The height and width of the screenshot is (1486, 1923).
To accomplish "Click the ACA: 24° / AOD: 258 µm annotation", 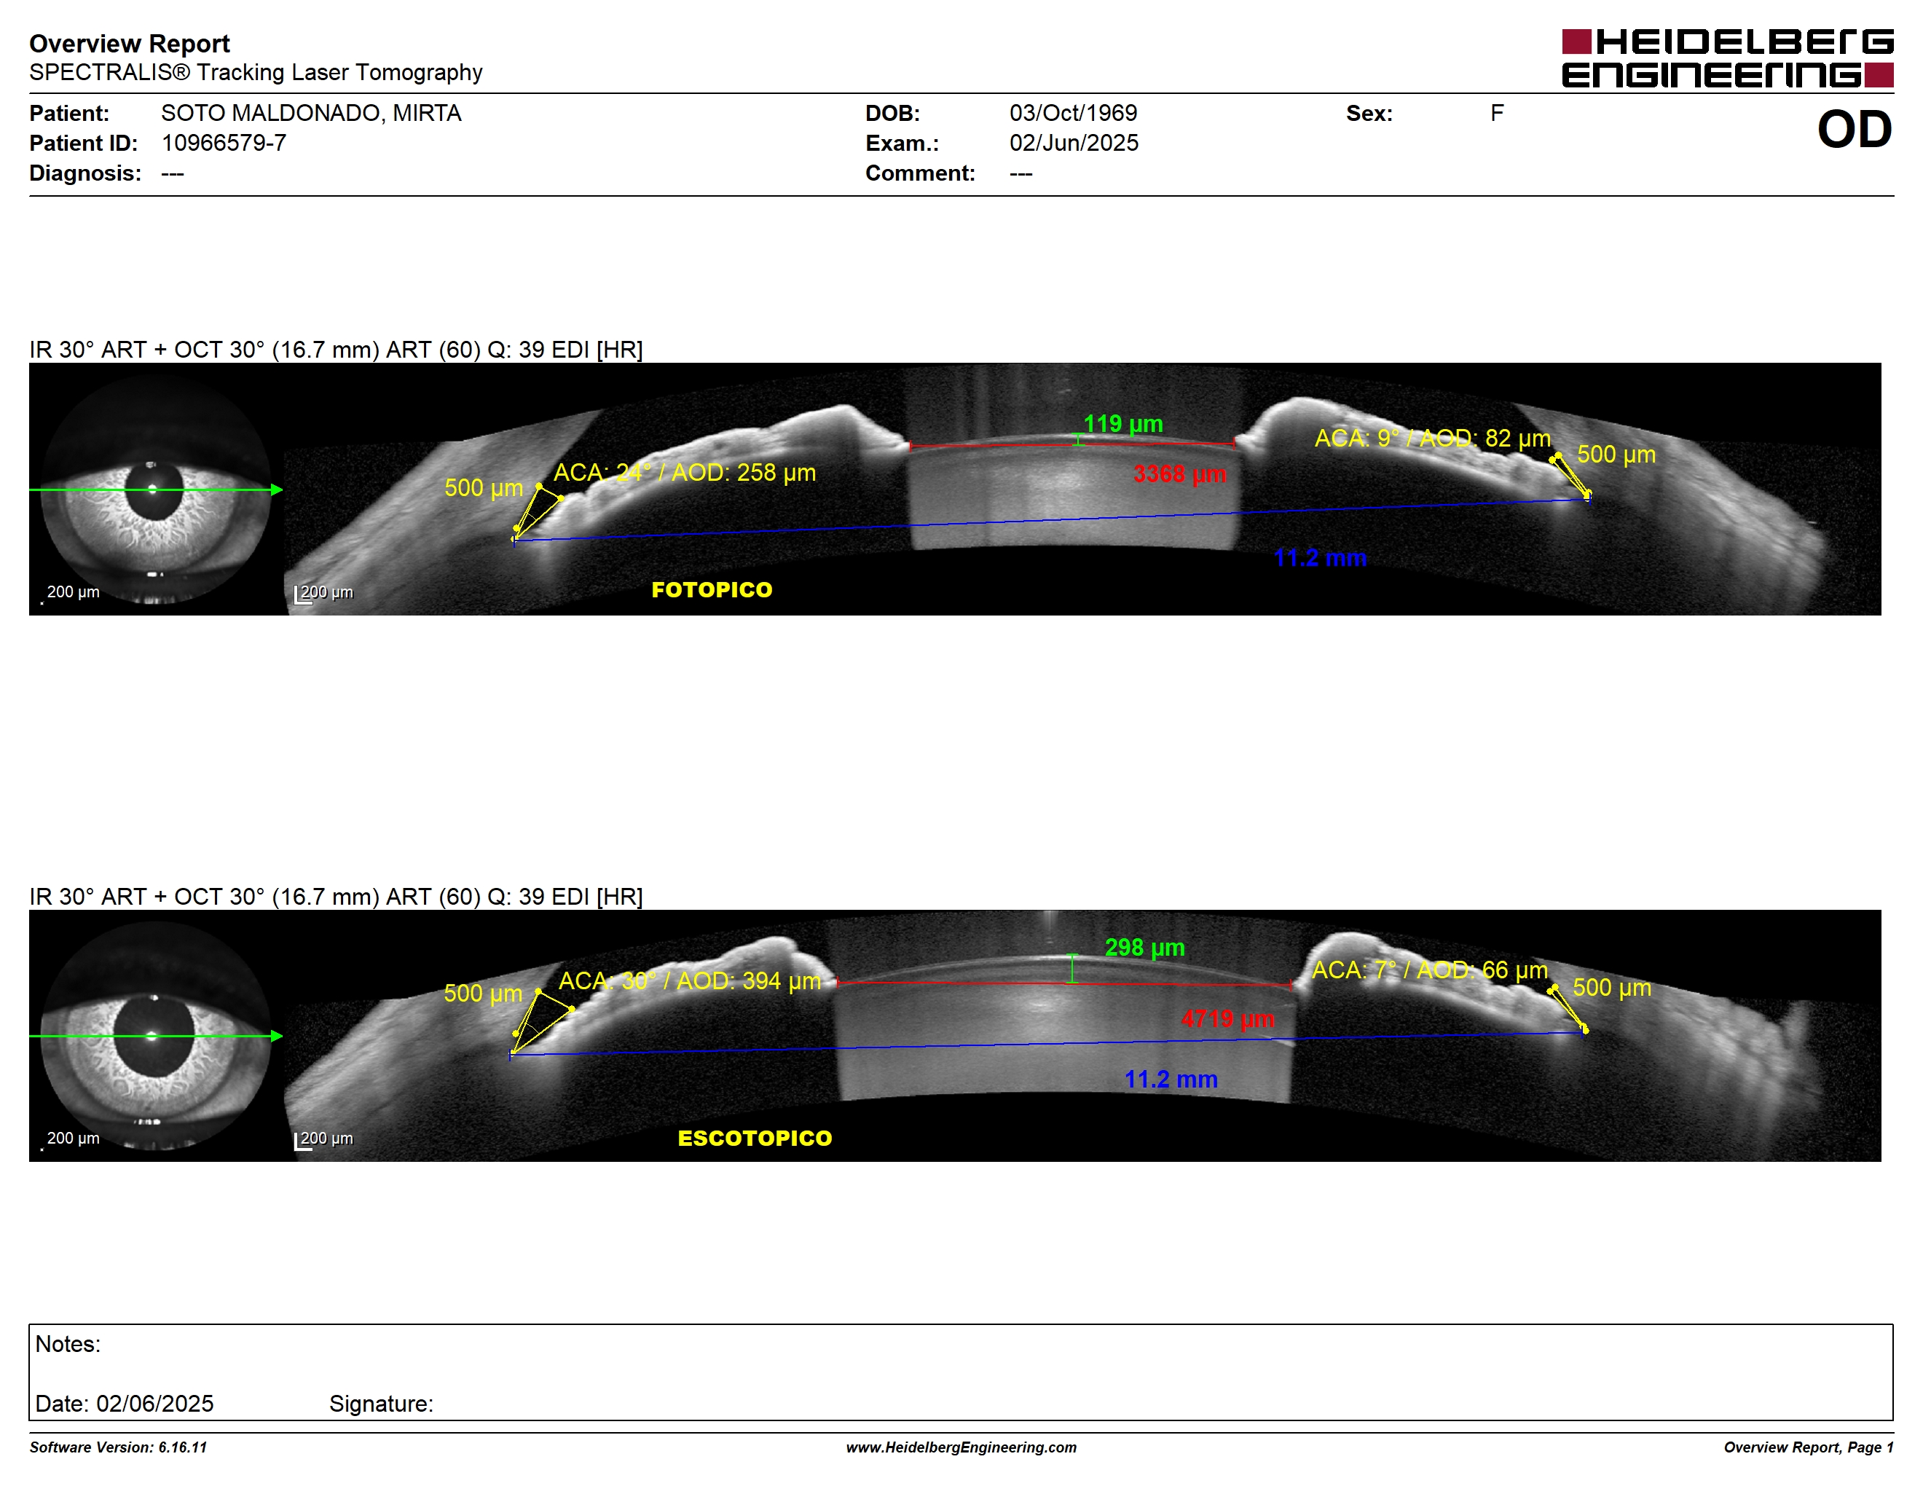I will [684, 473].
